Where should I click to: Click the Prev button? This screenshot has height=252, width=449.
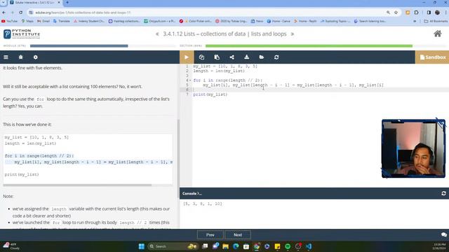pos(210,235)
